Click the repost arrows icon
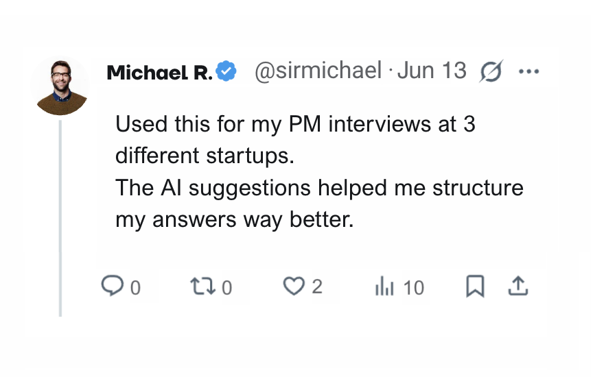This screenshot has height=377, width=593. coord(202,287)
